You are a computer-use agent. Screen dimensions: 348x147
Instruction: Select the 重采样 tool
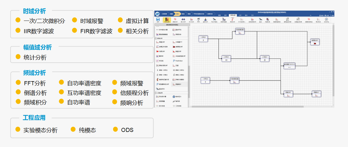160,56
